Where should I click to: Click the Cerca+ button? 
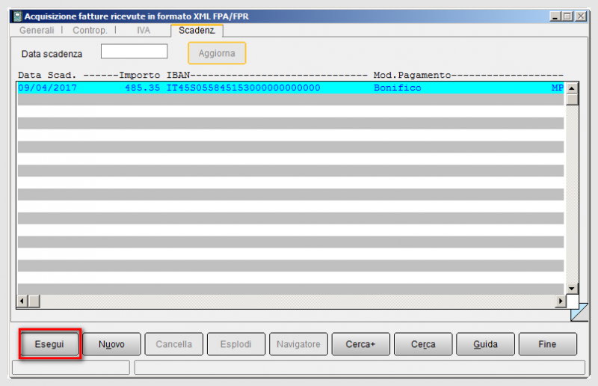361,344
